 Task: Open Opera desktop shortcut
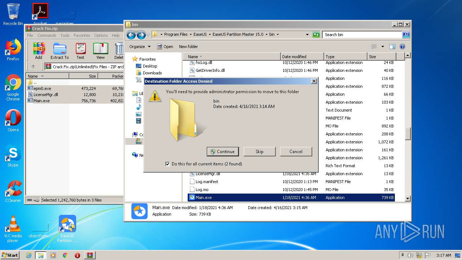[x=13, y=121]
